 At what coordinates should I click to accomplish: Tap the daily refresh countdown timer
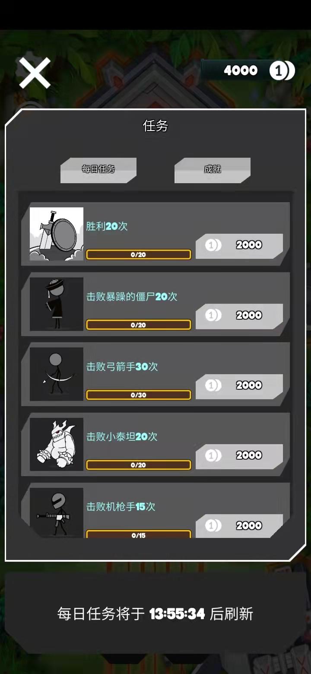[177, 614]
